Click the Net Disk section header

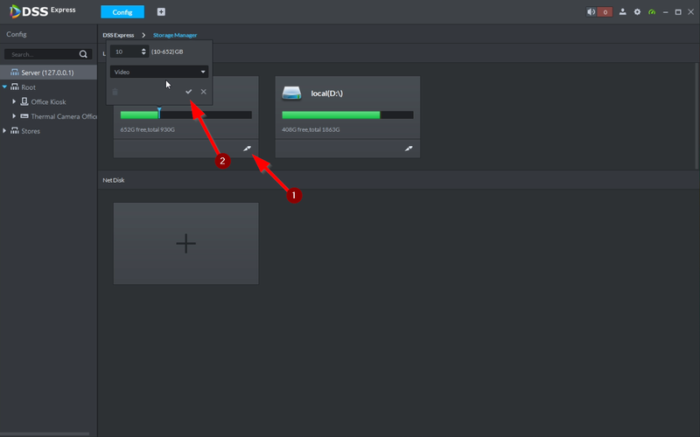pyautogui.click(x=114, y=180)
